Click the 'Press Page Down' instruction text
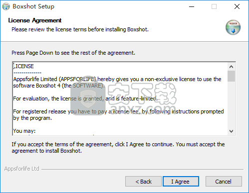249x193 pixels. [x=73, y=53]
